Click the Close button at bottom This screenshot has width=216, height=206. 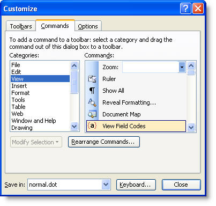(x=181, y=185)
